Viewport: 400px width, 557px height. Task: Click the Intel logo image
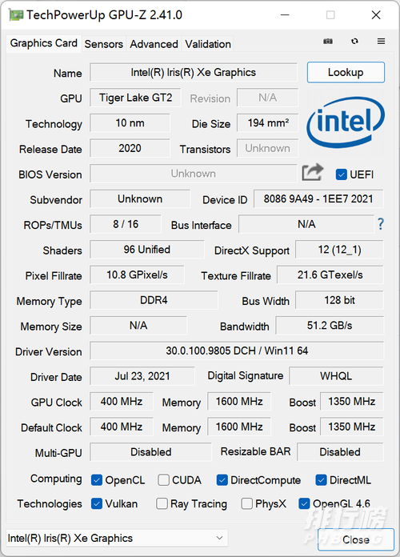346,122
